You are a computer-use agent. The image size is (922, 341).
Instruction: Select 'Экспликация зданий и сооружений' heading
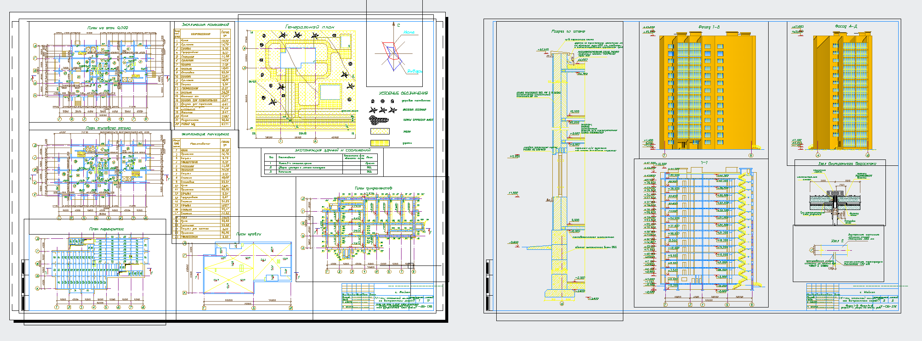(x=333, y=150)
